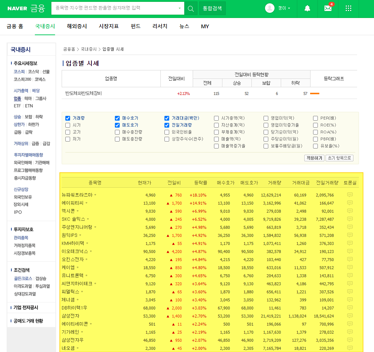
Task: Click the 초기 항목으로 button
Action: (x=339, y=158)
